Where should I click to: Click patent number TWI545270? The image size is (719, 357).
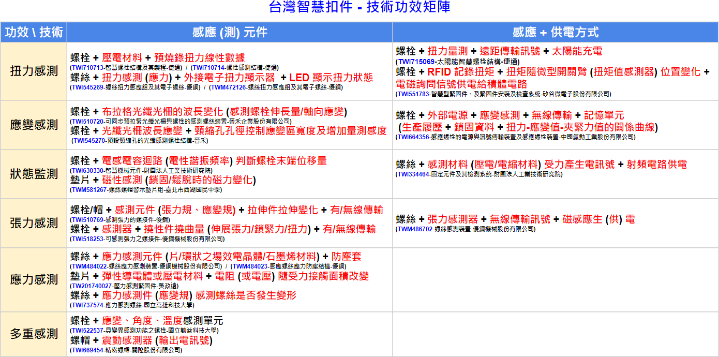pos(89,140)
